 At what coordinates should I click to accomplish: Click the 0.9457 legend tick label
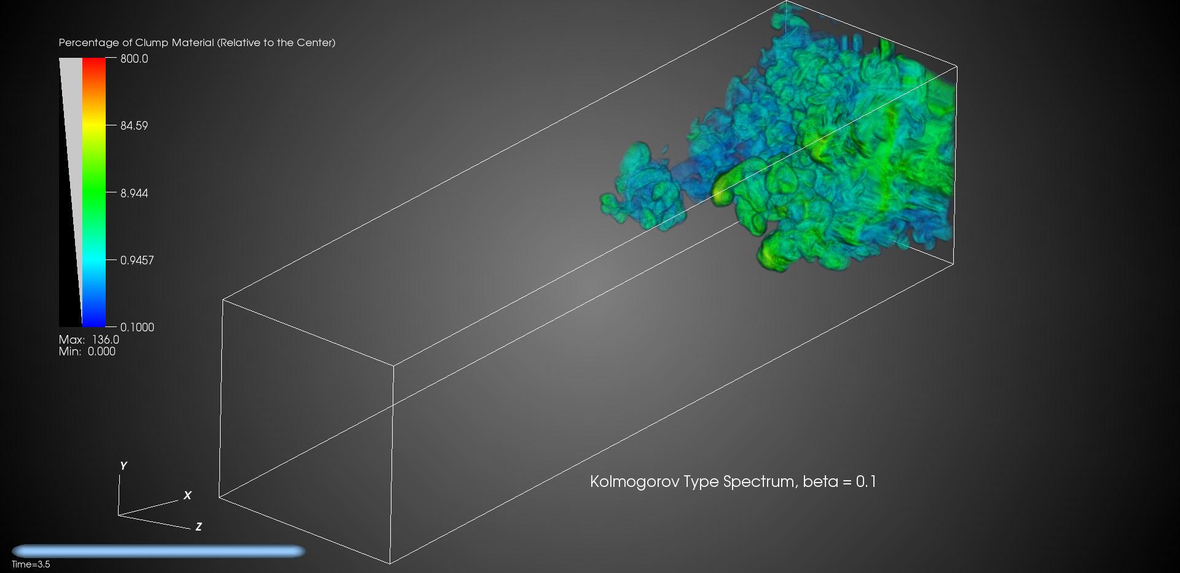click(x=137, y=260)
